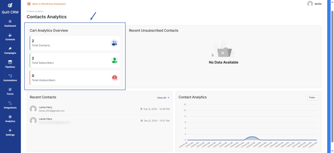
Task: Click the Contacts Analytics breadcrumb
Action: pyautogui.click(x=35, y=11)
